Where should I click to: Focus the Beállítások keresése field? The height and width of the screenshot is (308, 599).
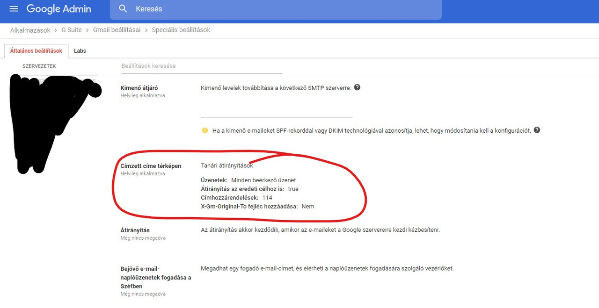[x=201, y=66]
